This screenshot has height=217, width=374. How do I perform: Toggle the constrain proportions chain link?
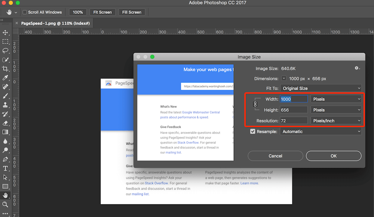pos(256,104)
